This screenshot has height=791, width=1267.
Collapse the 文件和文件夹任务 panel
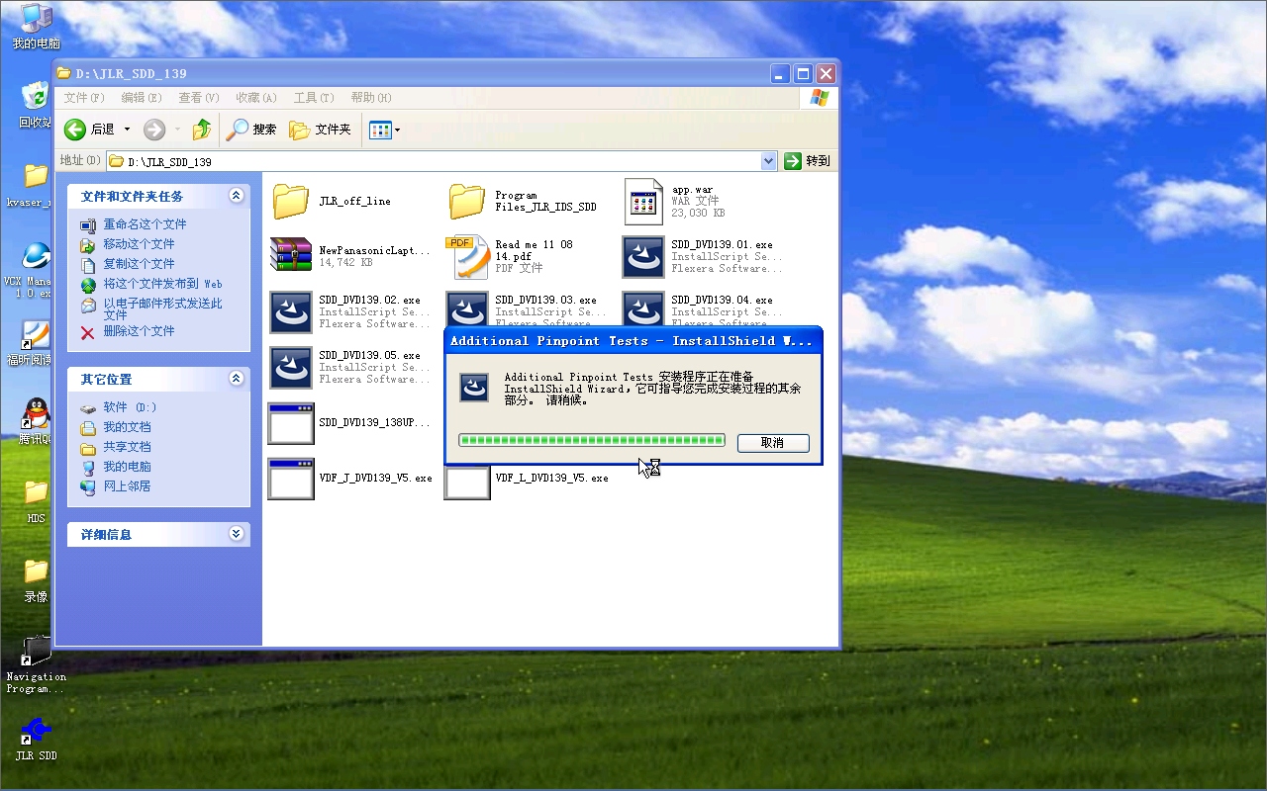coord(236,196)
